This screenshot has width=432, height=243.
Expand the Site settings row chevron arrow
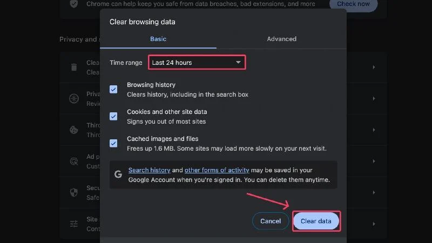[374, 224]
